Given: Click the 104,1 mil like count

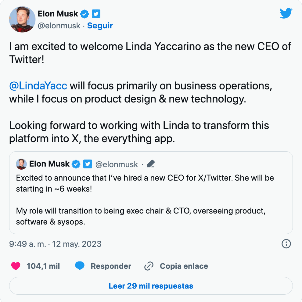Looking at the screenshot, I should click(x=43, y=266).
